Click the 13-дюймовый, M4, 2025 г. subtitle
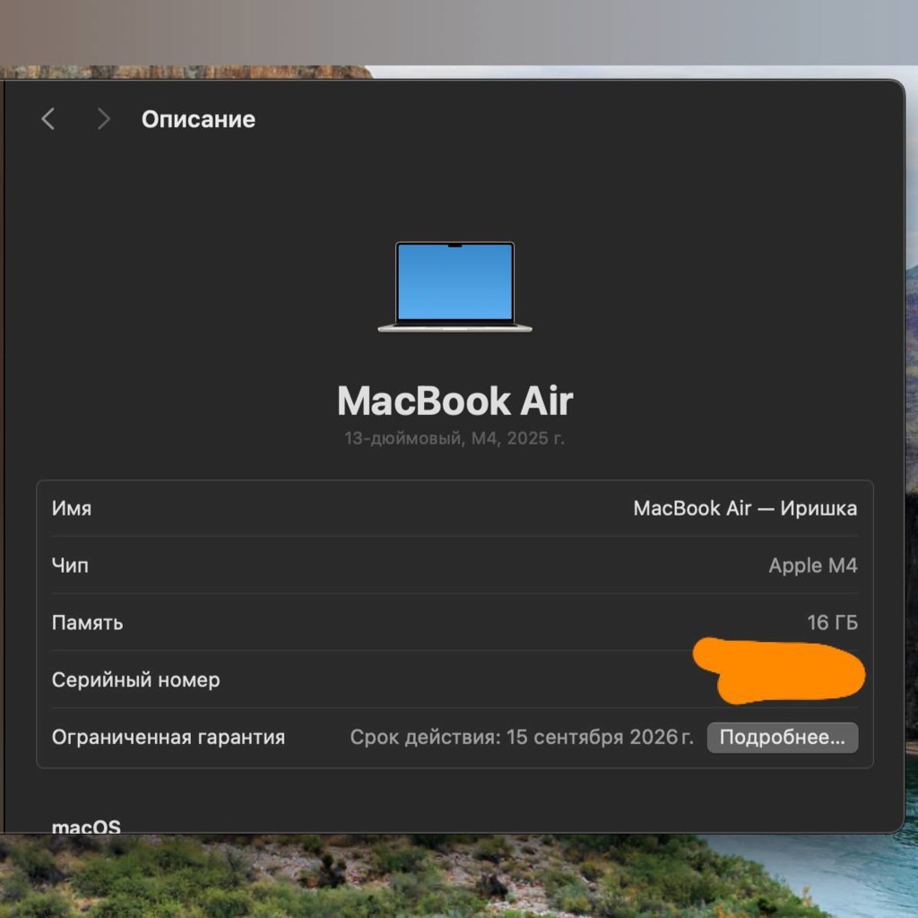 coord(455,437)
